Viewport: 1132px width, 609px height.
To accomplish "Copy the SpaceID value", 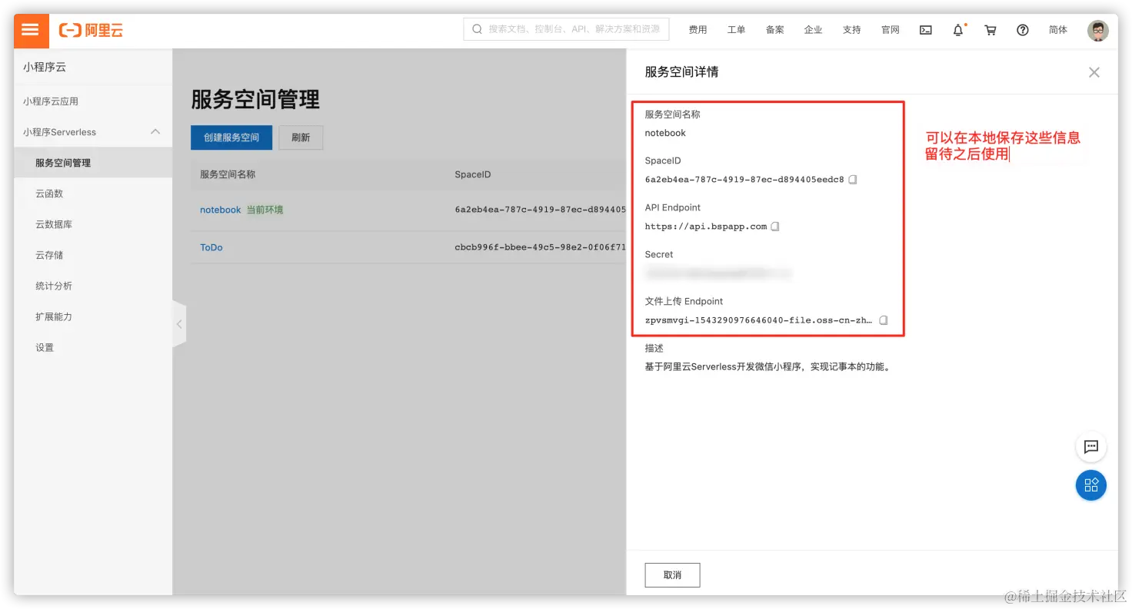I will tap(853, 180).
